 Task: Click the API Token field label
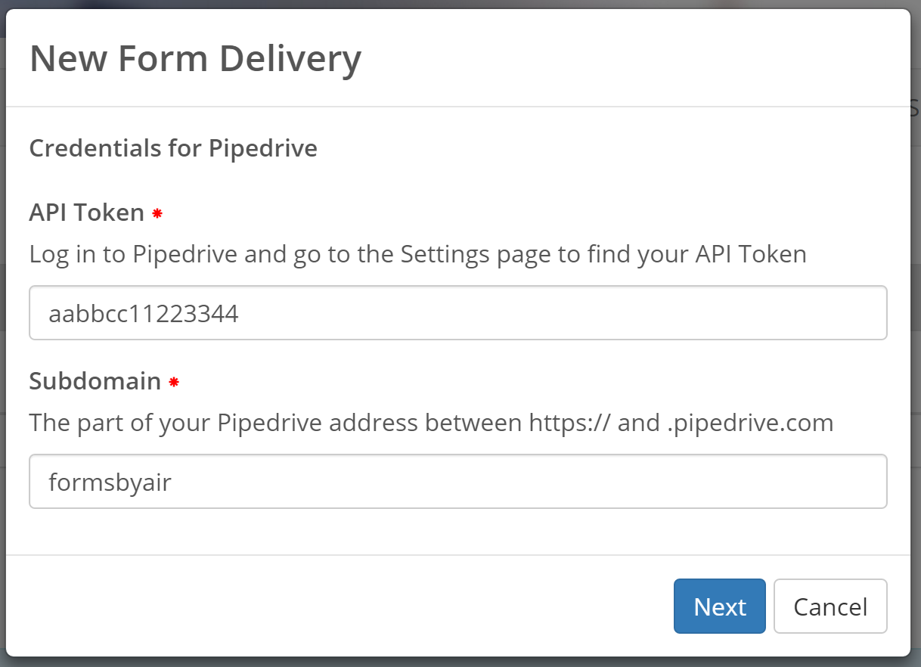(x=86, y=213)
